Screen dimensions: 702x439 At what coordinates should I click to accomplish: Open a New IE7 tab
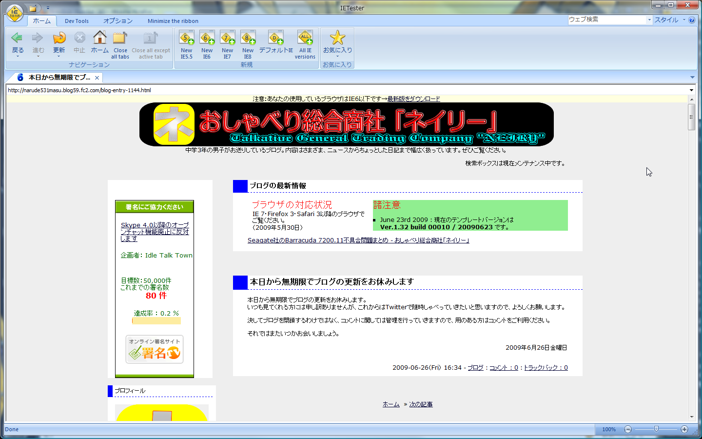coord(228,38)
